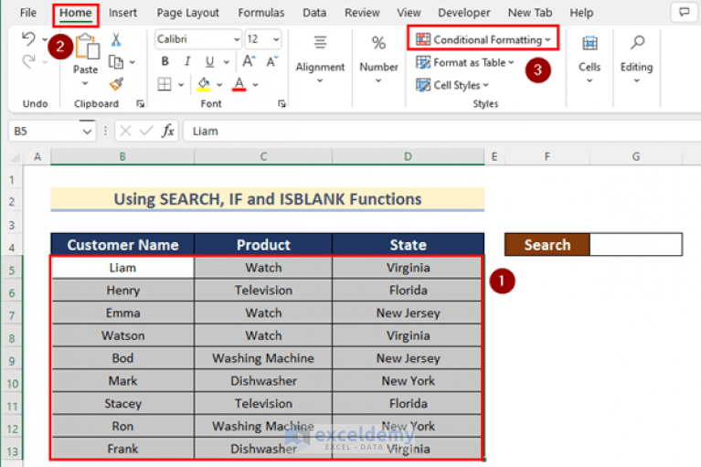Click the Paste clipboard icon

pyautogui.click(x=86, y=47)
